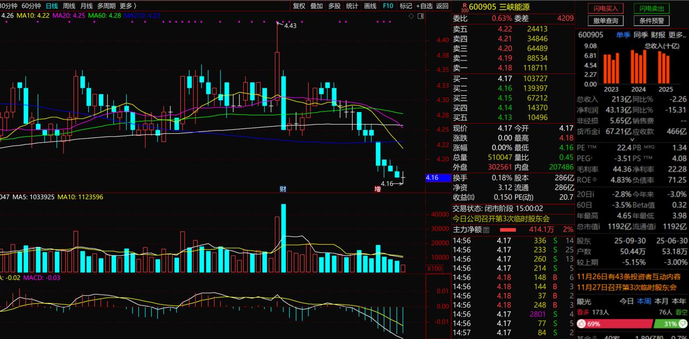Select 本年 in the 眼光 sentiment section
The width and height of the screenshot is (689, 339).
click(679, 301)
